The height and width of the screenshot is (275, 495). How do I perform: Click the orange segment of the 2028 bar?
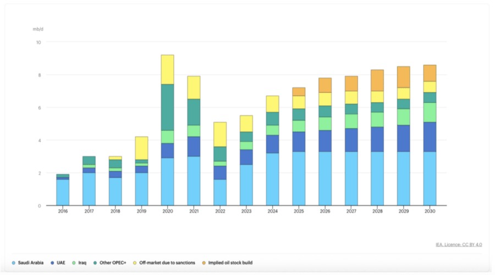[x=377, y=80]
